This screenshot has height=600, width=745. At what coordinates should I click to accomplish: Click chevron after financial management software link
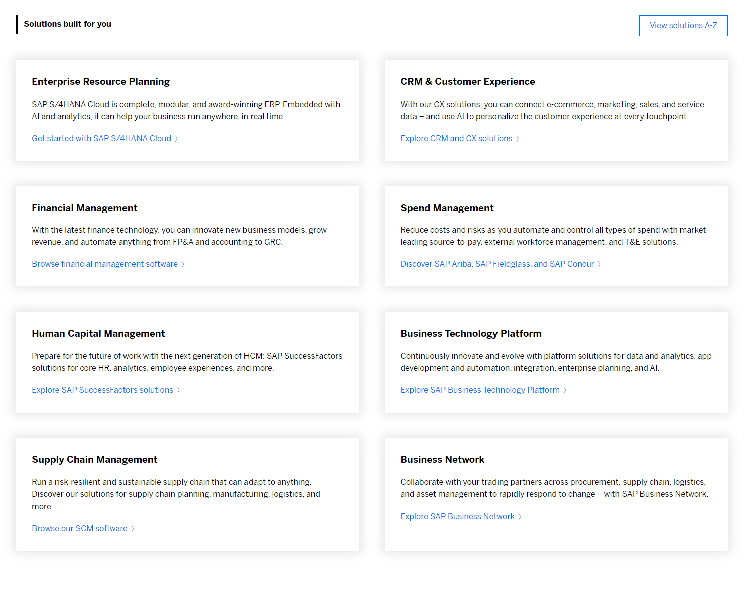click(x=183, y=264)
